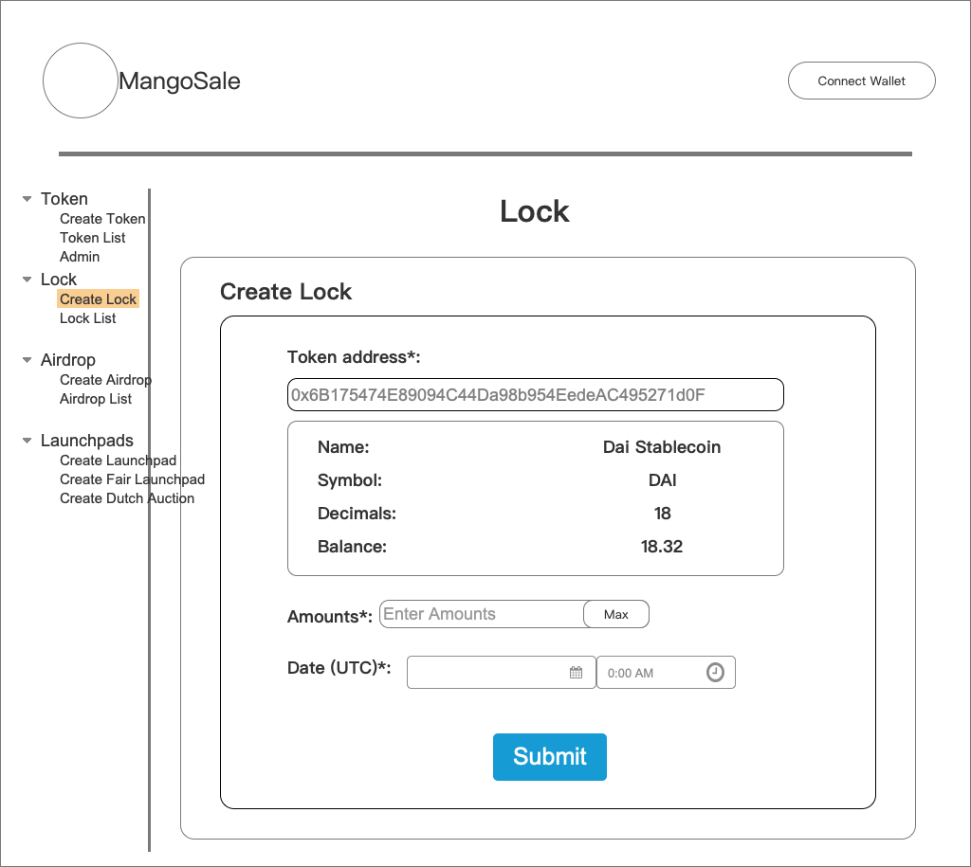
Task: Click the "Balance:" label
Action: pyautogui.click(x=352, y=547)
